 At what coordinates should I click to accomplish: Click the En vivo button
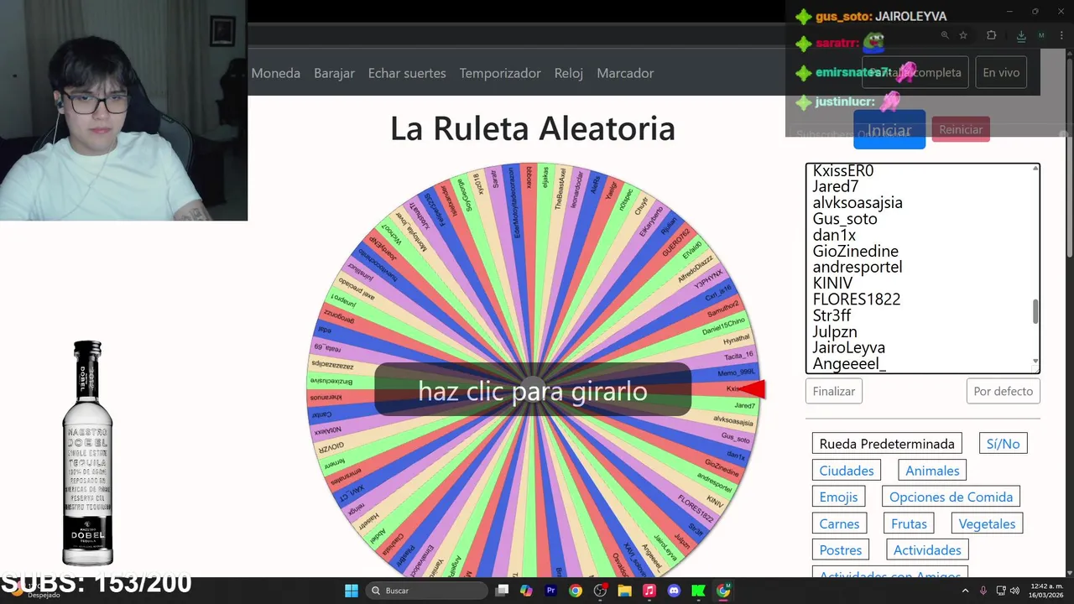[x=1001, y=73]
